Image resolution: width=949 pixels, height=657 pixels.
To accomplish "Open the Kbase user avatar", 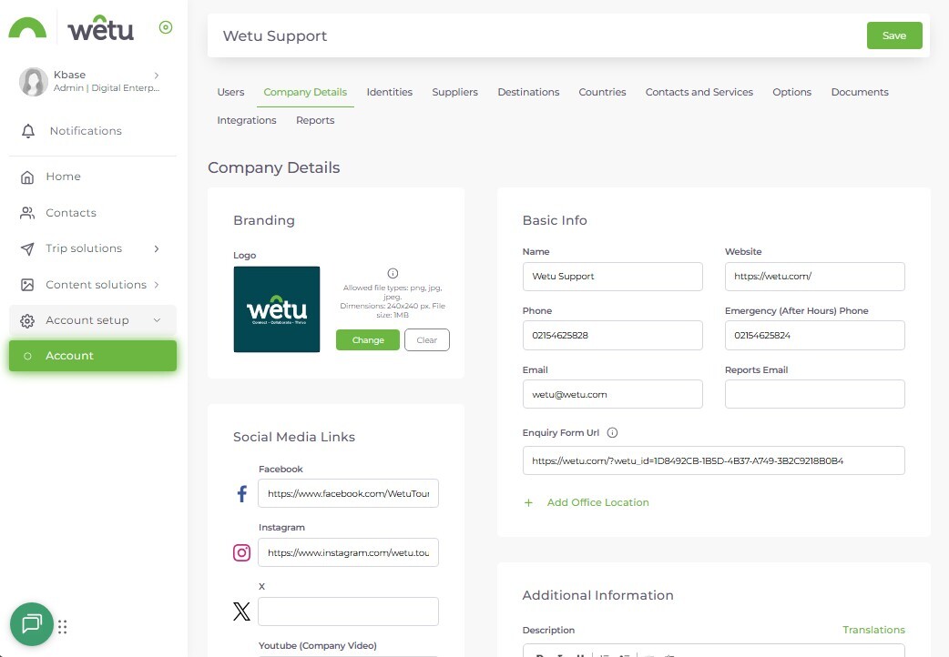I will click(34, 82).
